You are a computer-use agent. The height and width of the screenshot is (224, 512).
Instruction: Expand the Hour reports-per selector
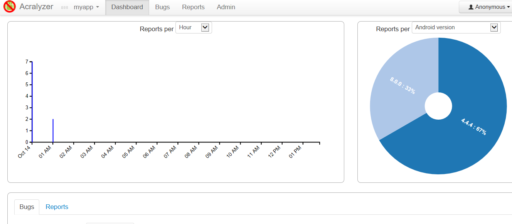pyautogui.click(x=194, y=27)
